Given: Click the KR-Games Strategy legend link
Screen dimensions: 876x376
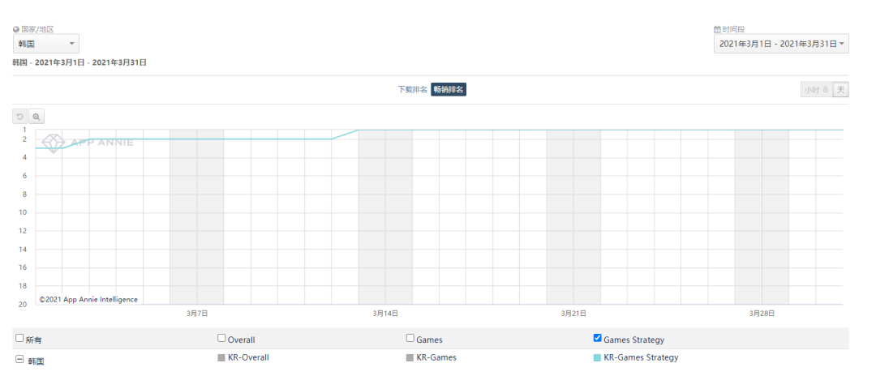Looking at the screenshot, I should (x=641, y=357).
